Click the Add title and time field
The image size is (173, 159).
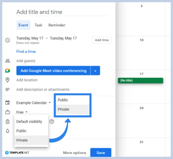(x=62, y=12)
